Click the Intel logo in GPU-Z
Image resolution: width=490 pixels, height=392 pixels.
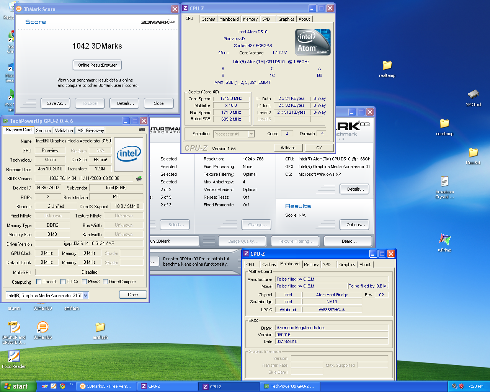pyautogui.click(x=129, y=154)
